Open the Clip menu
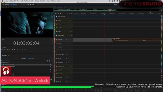Image resolution: width=163 pixels, height=92 pixels. [32, 1]
